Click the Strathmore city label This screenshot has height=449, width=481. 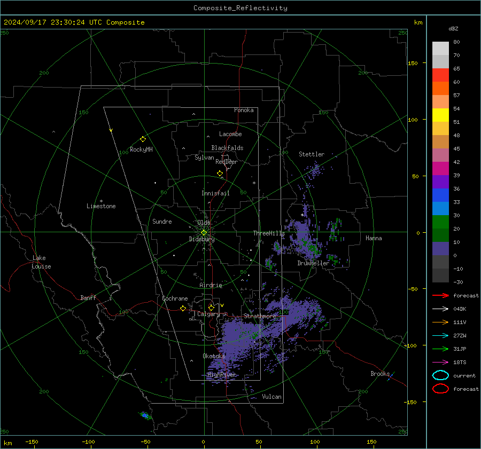coord(260,316)
